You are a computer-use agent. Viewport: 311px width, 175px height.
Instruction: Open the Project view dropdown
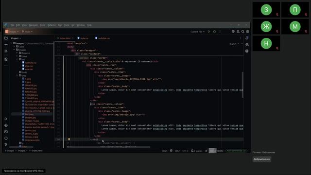click(16, 38)
